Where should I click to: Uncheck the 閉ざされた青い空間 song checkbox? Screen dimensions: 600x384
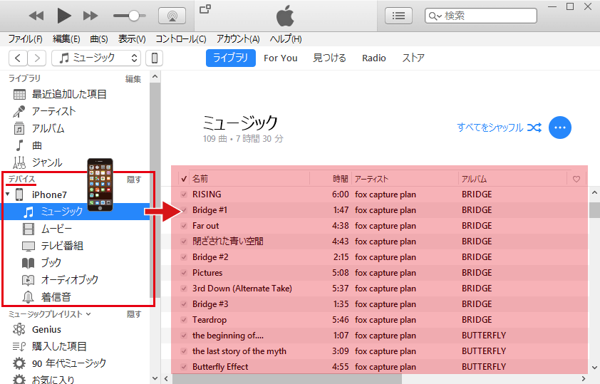(184, 242)
